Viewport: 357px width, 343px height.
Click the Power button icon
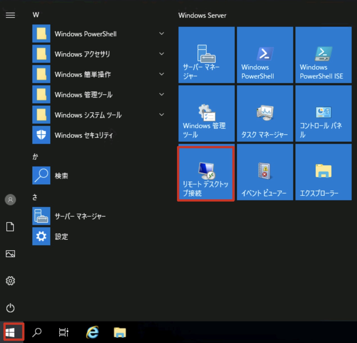[10, 308]
